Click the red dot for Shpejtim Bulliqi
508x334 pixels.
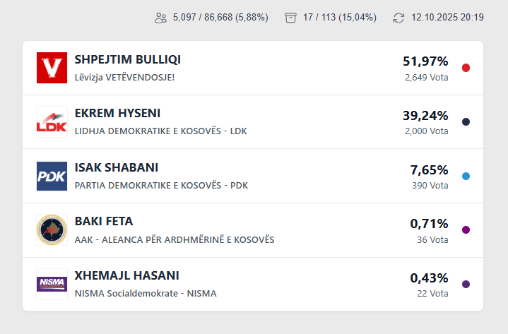tap(466, 68)
